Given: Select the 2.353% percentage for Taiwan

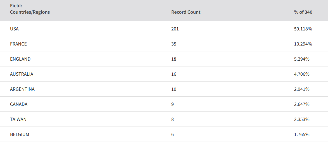Looking at the screenshot, I should coord(302,119).
